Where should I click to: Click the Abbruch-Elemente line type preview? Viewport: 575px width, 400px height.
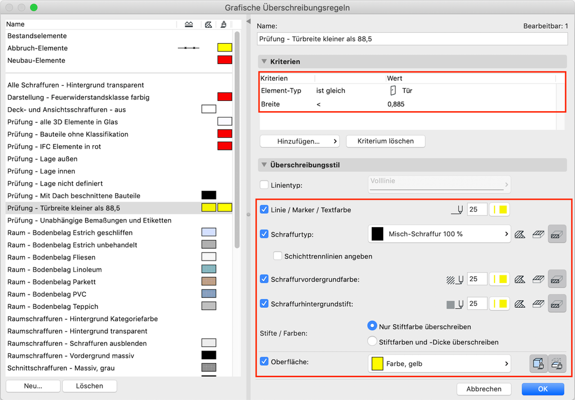(188, 48)
